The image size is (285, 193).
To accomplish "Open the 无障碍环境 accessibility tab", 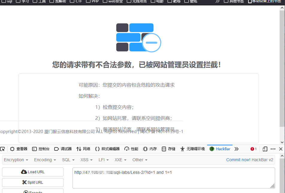I will tap(192, 149).
